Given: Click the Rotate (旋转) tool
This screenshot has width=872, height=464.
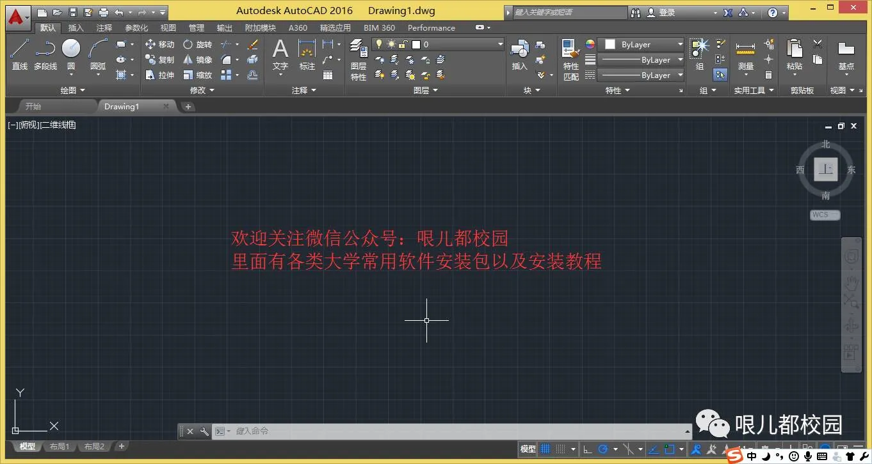Looking at the screenshot, I should click(x=197, y=44).
